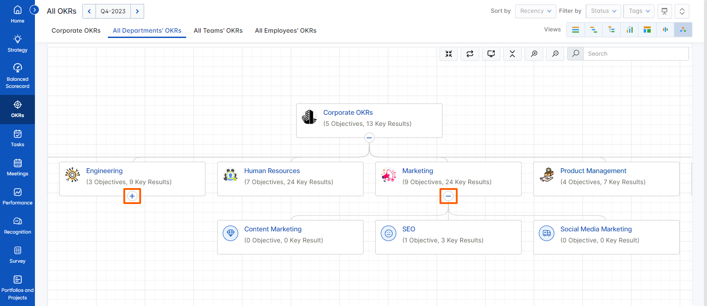
Task: Switch to the bar chart view icon
Action: [x=630, y=30]
